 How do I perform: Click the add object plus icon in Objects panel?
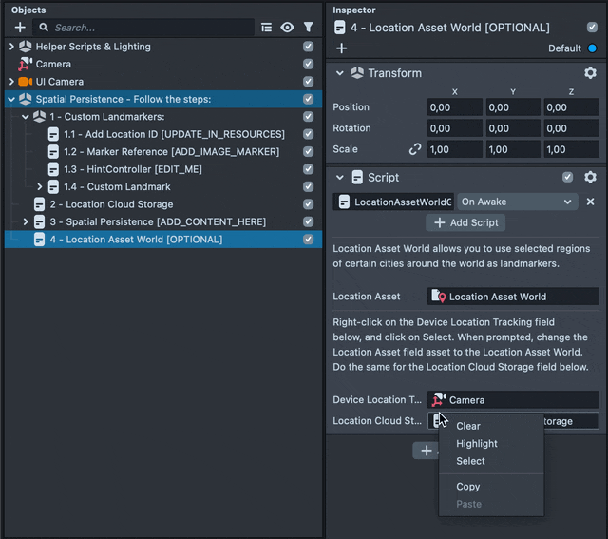(x=20, y=28)
